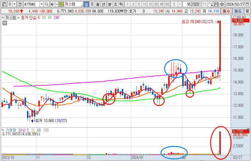Open the calendar date picker icon

[247, 4]
